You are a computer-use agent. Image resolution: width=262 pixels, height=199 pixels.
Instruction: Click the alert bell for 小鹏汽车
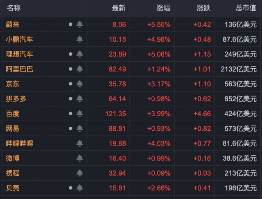pyautogui.click(x=80, y=39)
